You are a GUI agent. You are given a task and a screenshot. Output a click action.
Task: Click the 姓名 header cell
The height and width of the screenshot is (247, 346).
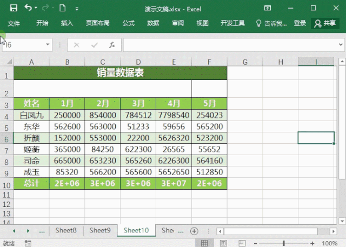tap(31, 103)
